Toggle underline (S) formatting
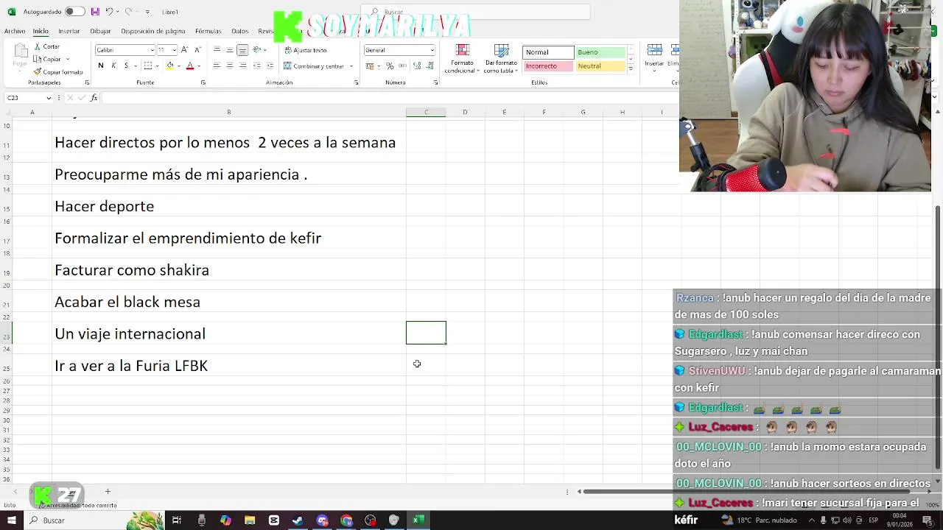The width and height of the screenshot is (943, 530). pos(126,66)
